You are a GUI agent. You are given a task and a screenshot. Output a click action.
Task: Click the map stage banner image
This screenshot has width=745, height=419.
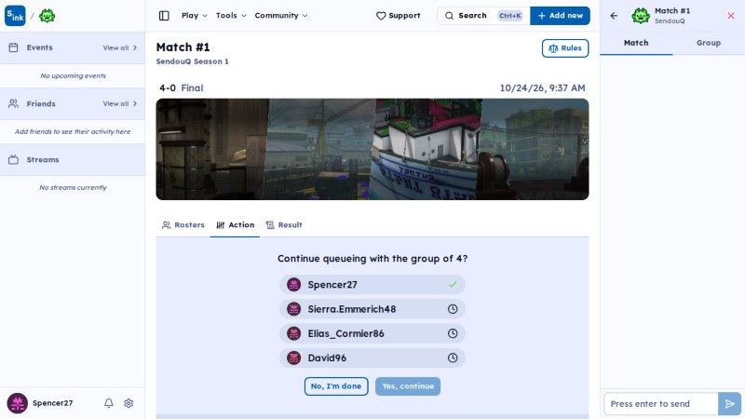coord(372,149)
